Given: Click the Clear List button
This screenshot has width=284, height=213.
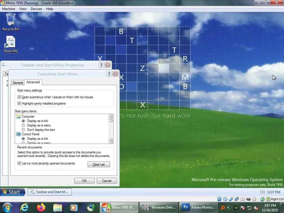Looking at the screenshot, I should (x=99, y=164).
